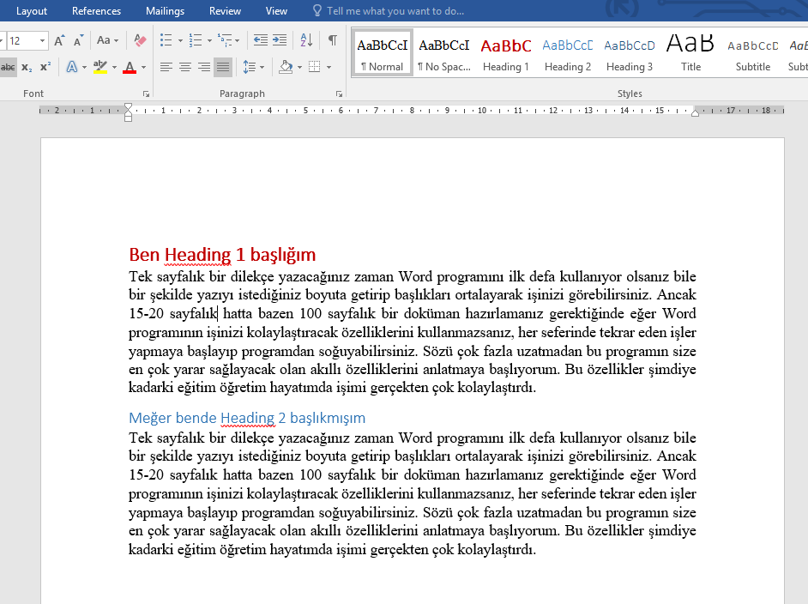Open Font dialog launcher

[x=147, y=94]
